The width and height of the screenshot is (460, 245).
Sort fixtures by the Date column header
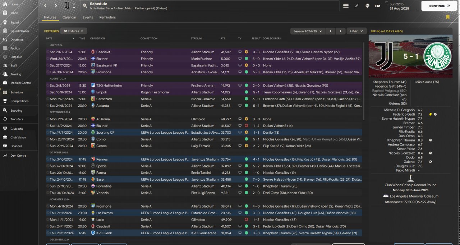[49, 38]
